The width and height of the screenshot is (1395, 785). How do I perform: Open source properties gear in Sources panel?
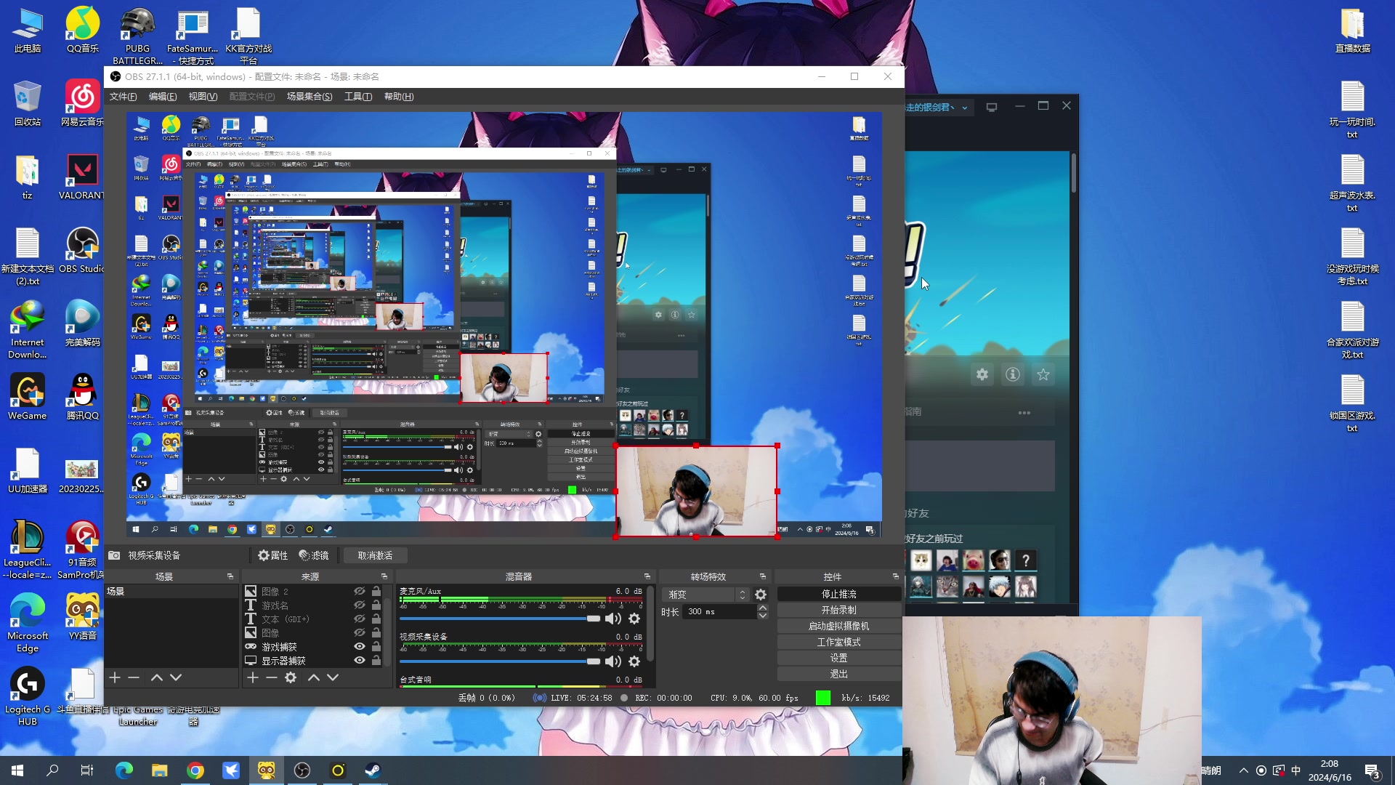[291, 677]
